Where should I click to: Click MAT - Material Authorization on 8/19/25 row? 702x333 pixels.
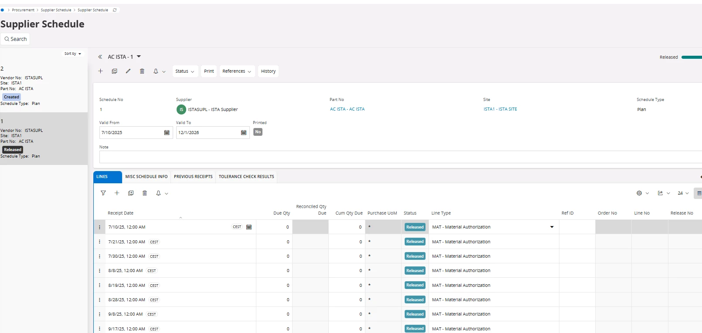(x=461, y=285)
